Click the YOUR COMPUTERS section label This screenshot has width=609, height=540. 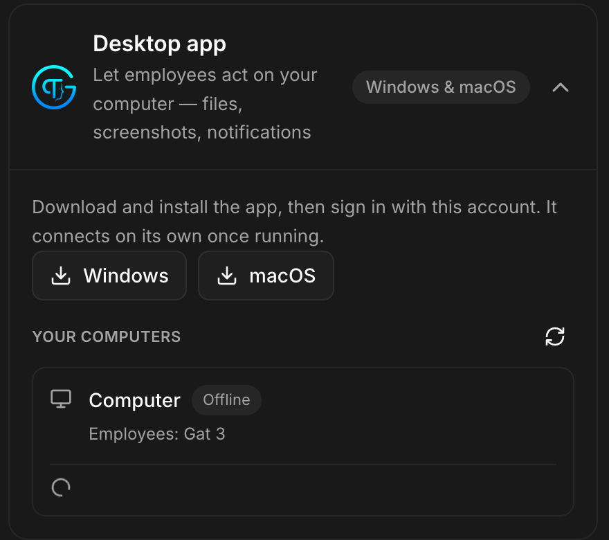107,337
